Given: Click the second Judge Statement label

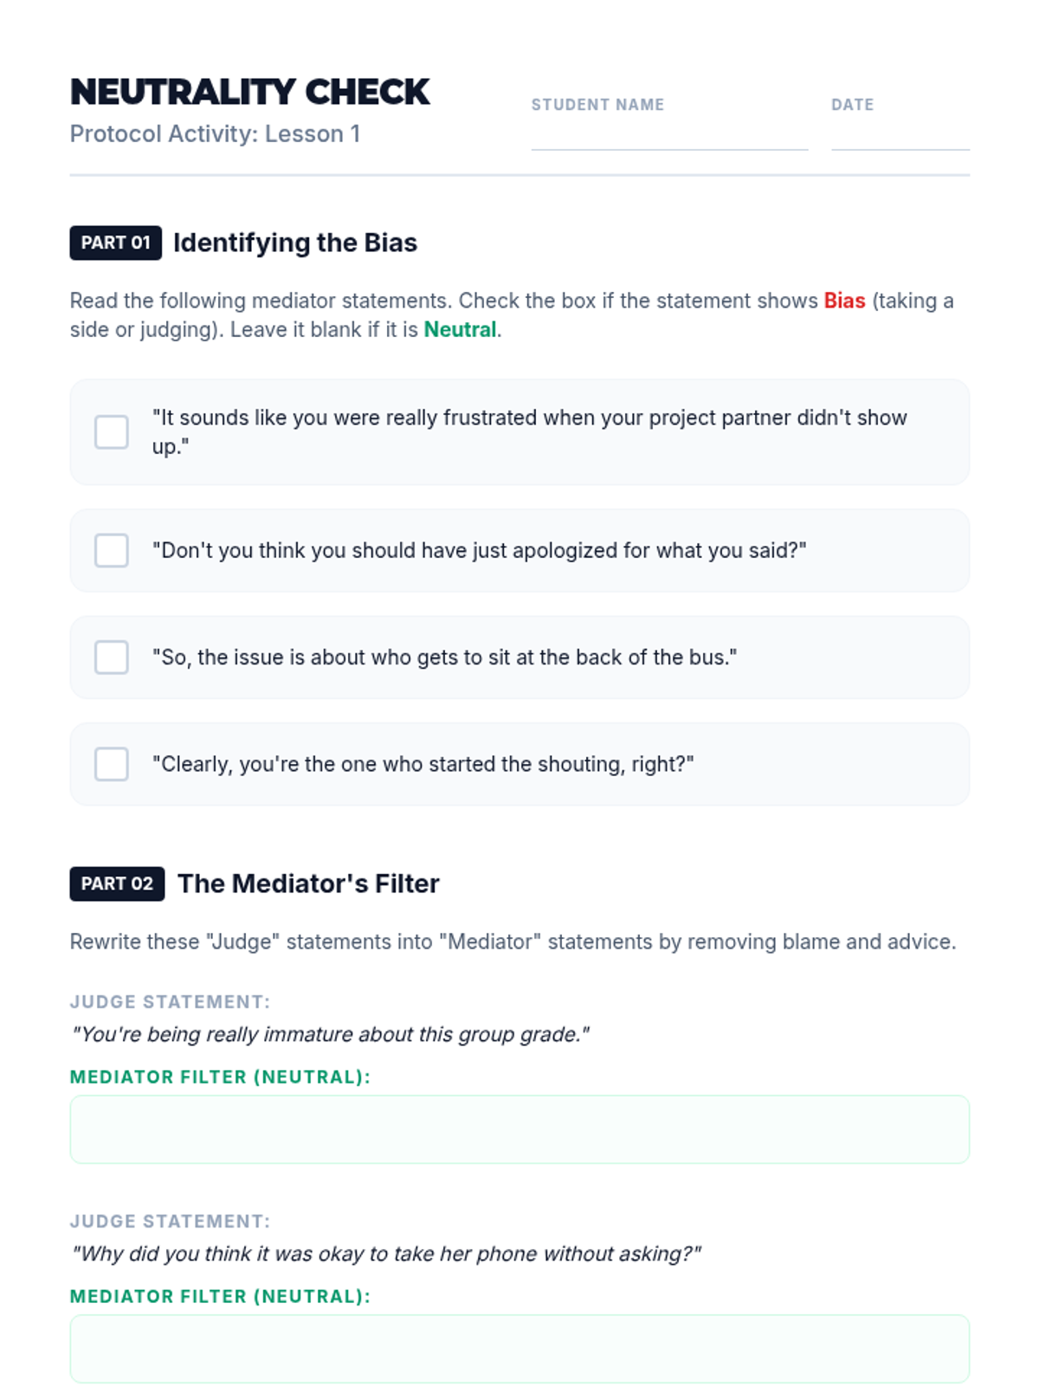Looking at the screenshot, I should click(x=170, y=1221).
